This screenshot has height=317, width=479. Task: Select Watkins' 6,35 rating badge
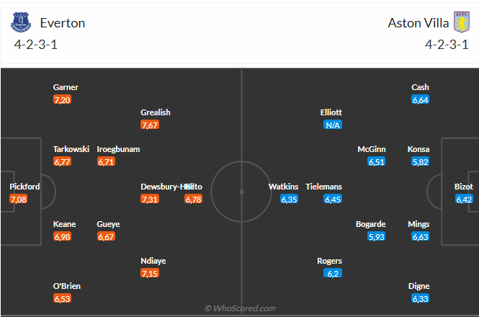click(x=289, y=199)
